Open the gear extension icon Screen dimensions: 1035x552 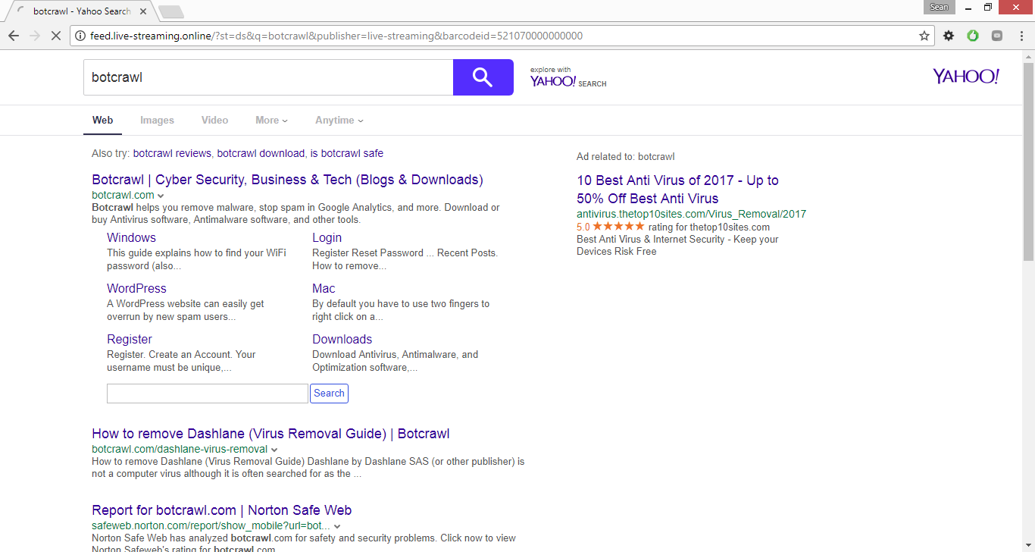(949, 36)
